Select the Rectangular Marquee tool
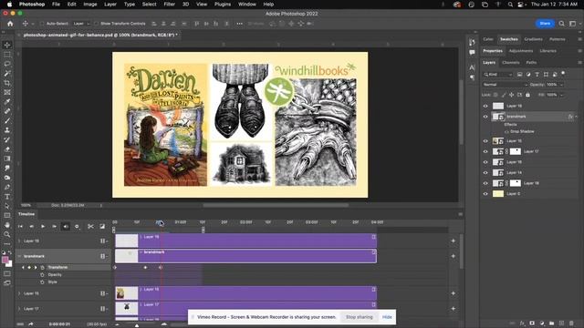Image resolution: width=584 pixels, height=328 pixels. tap(7, 55)
